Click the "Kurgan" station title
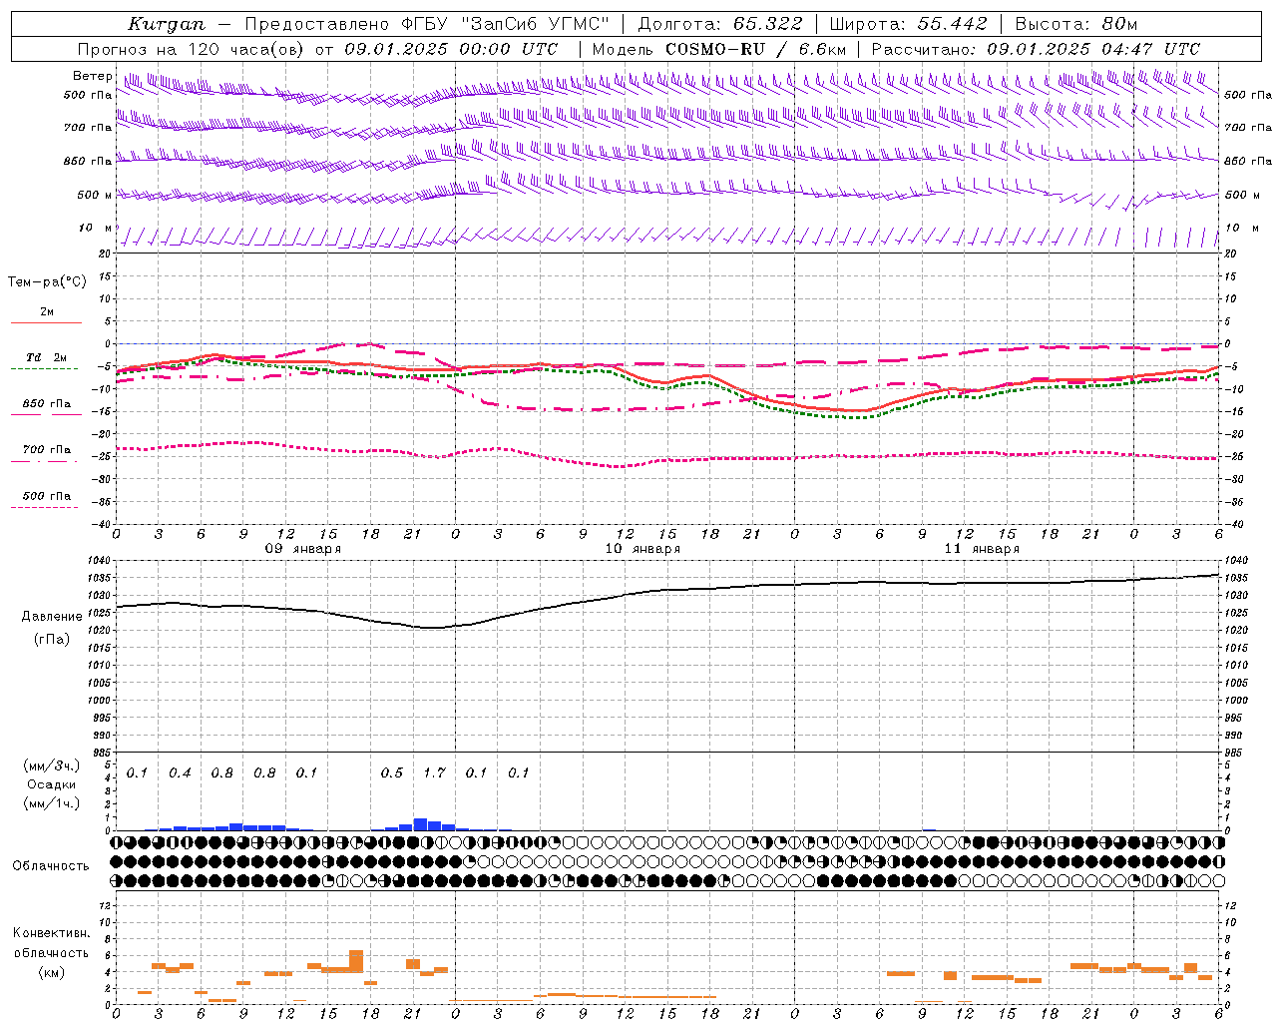The height and width of the screenshot is (1022, 1277). coord(167,24)
